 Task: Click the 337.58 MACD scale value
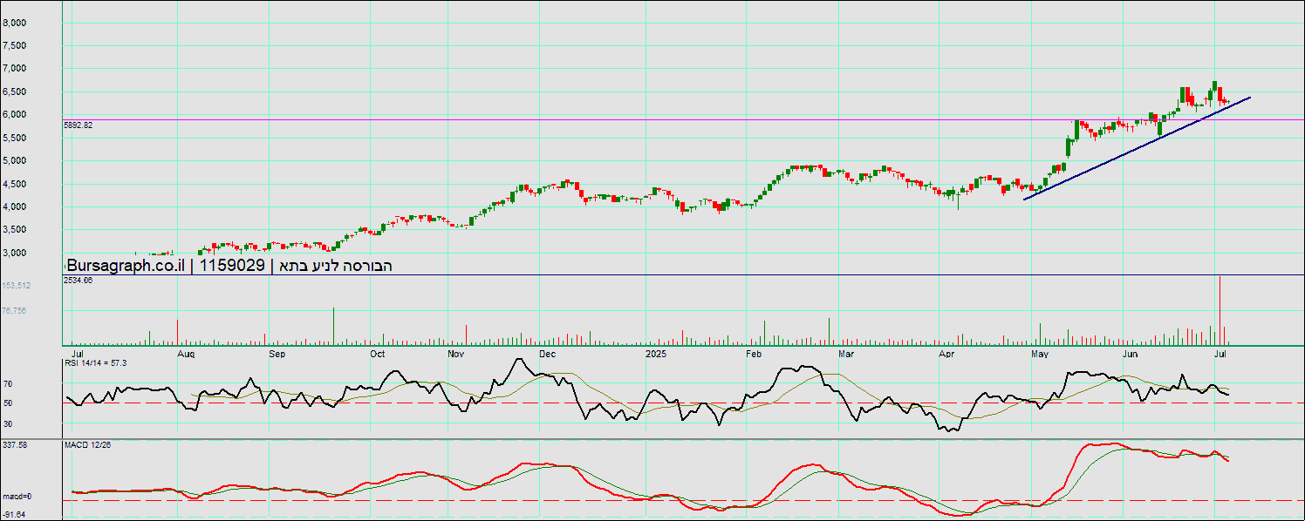(15, 445)
